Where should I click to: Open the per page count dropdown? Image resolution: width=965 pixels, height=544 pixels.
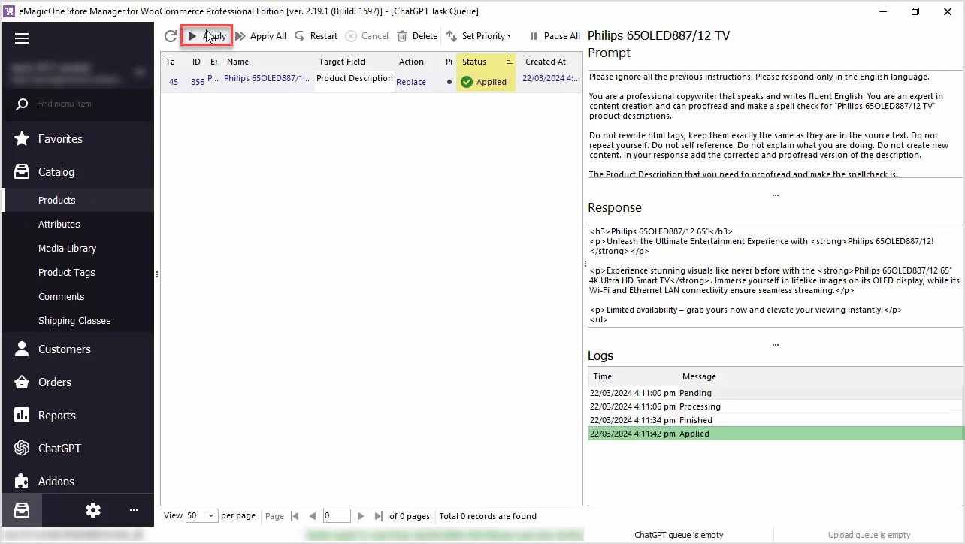pyautogui.click(x=211, y=516)
